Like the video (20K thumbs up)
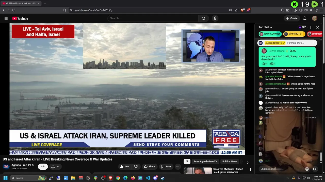This screenshot has height=182, width=325. click(x=125, y=167)
